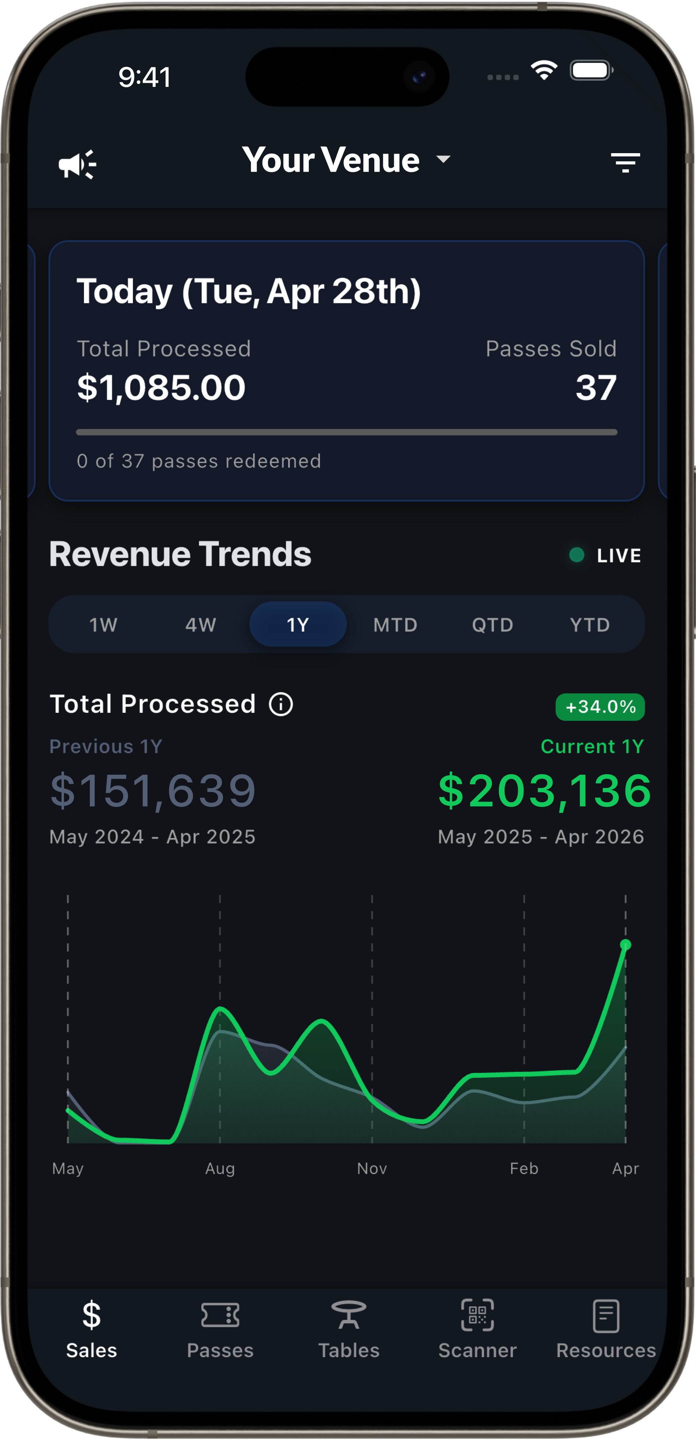Tap the previous $151,639 total
Image resolution: width=696 pixels, height=1440 pixels.
(x=152, y=791)
